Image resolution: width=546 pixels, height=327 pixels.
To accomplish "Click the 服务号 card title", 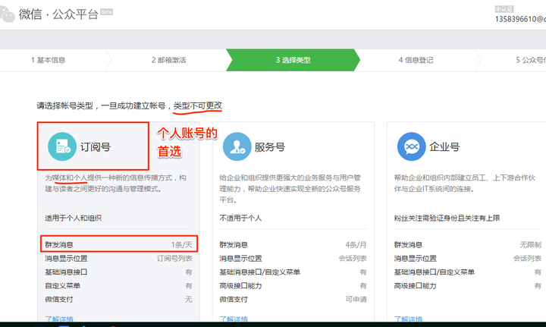I will pos(270,147).
